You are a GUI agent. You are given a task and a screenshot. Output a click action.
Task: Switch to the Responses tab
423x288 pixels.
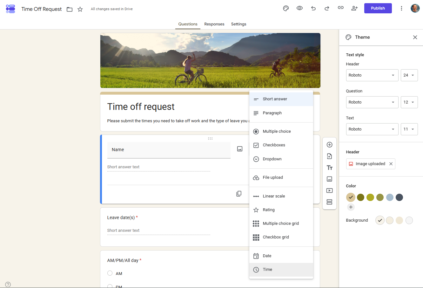[x=214, y=24]
